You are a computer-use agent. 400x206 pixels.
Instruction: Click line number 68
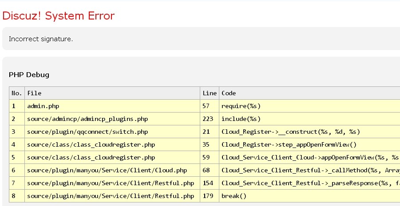(210, 171)
